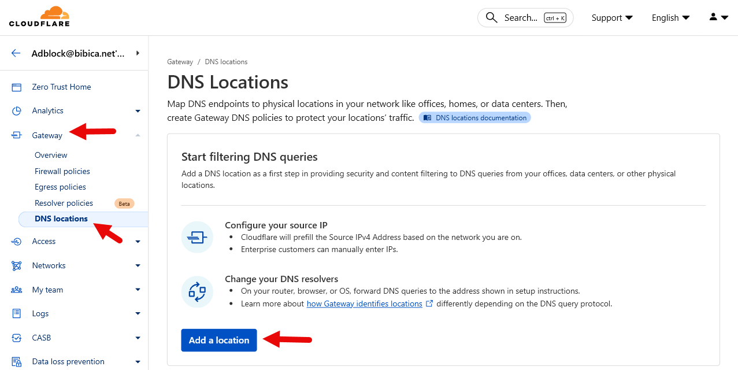The height and width of the screenshot is (370, 738).
Task: Click the My team people icon
Action: point(17,290)
